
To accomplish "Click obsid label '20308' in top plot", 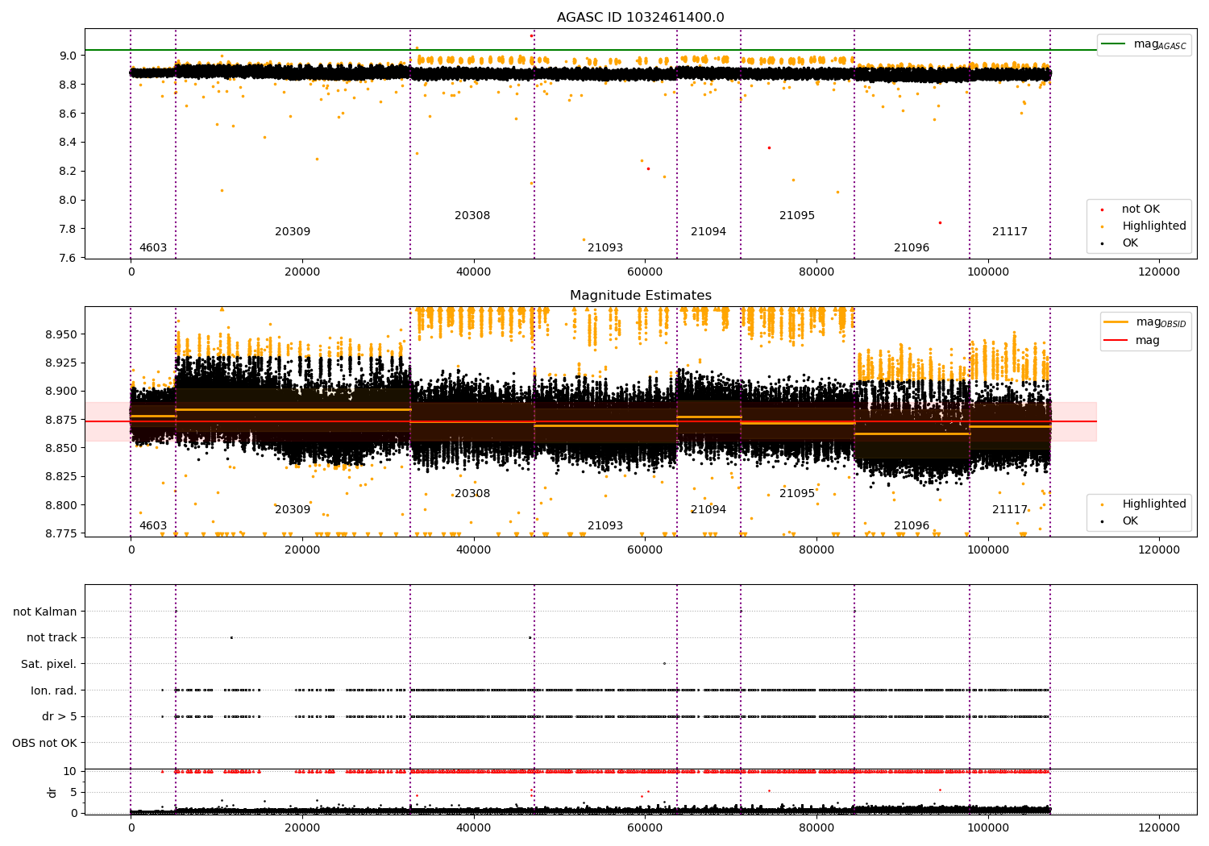I will [472, 216].
